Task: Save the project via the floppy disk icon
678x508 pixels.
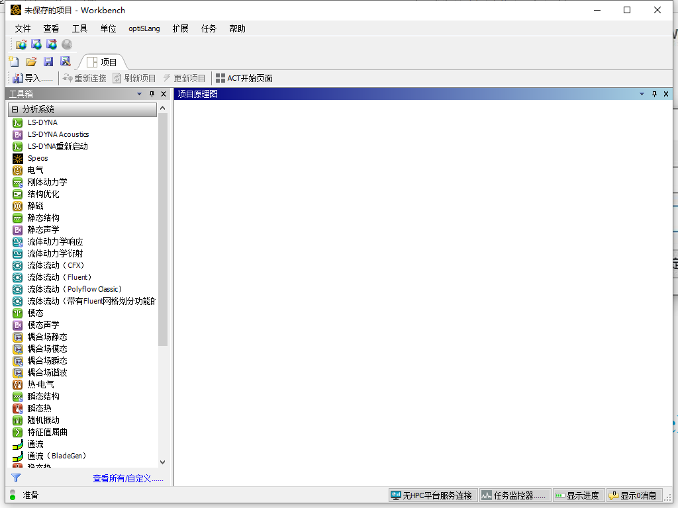Action: coord(48,61)
